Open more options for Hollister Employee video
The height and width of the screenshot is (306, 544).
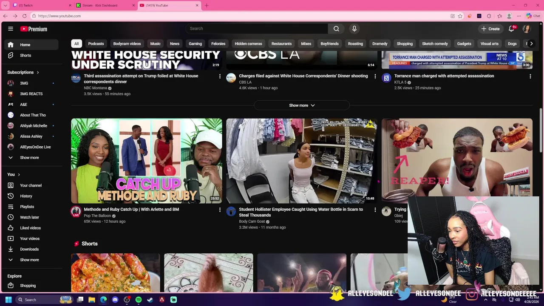click(375, 210)
